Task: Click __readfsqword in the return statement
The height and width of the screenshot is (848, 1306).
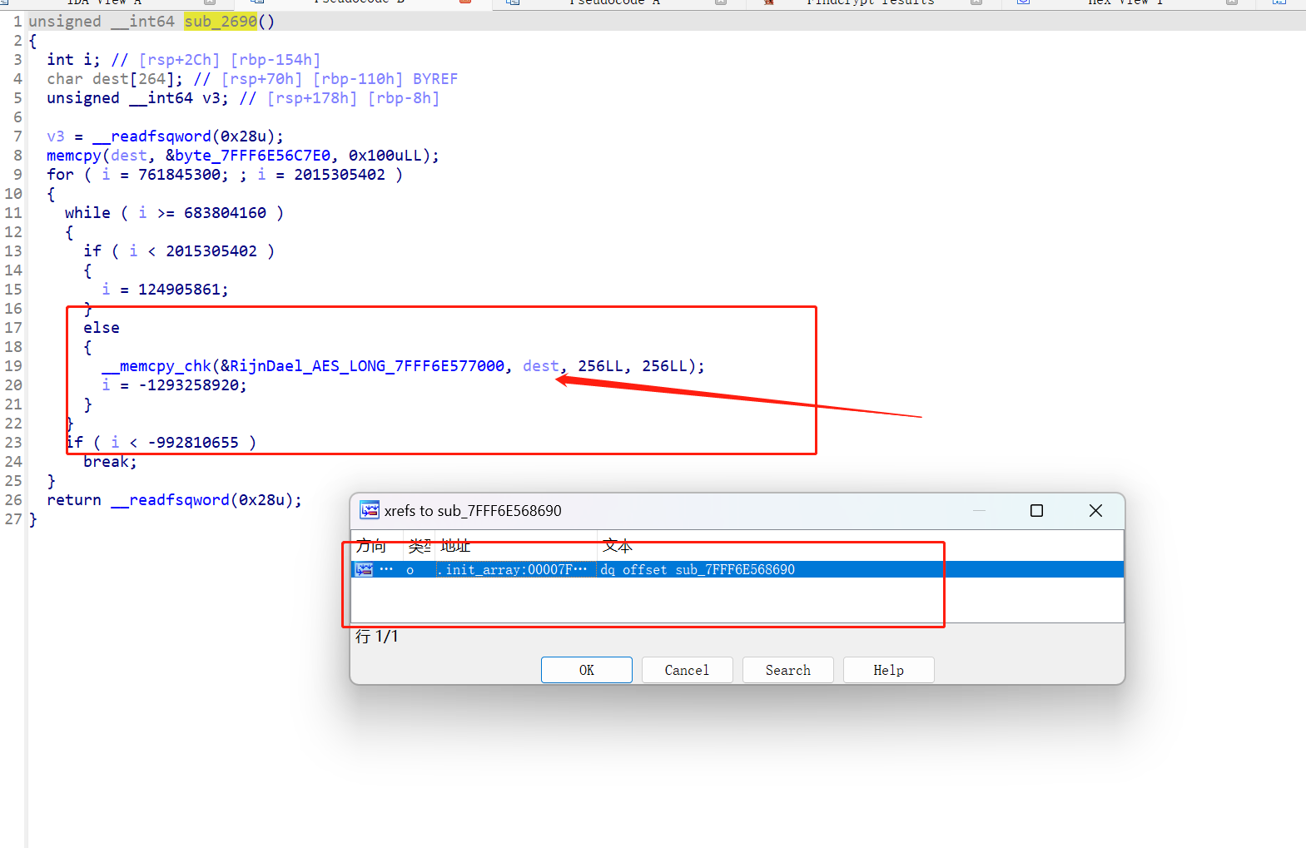Action: [x=170, y=500]
